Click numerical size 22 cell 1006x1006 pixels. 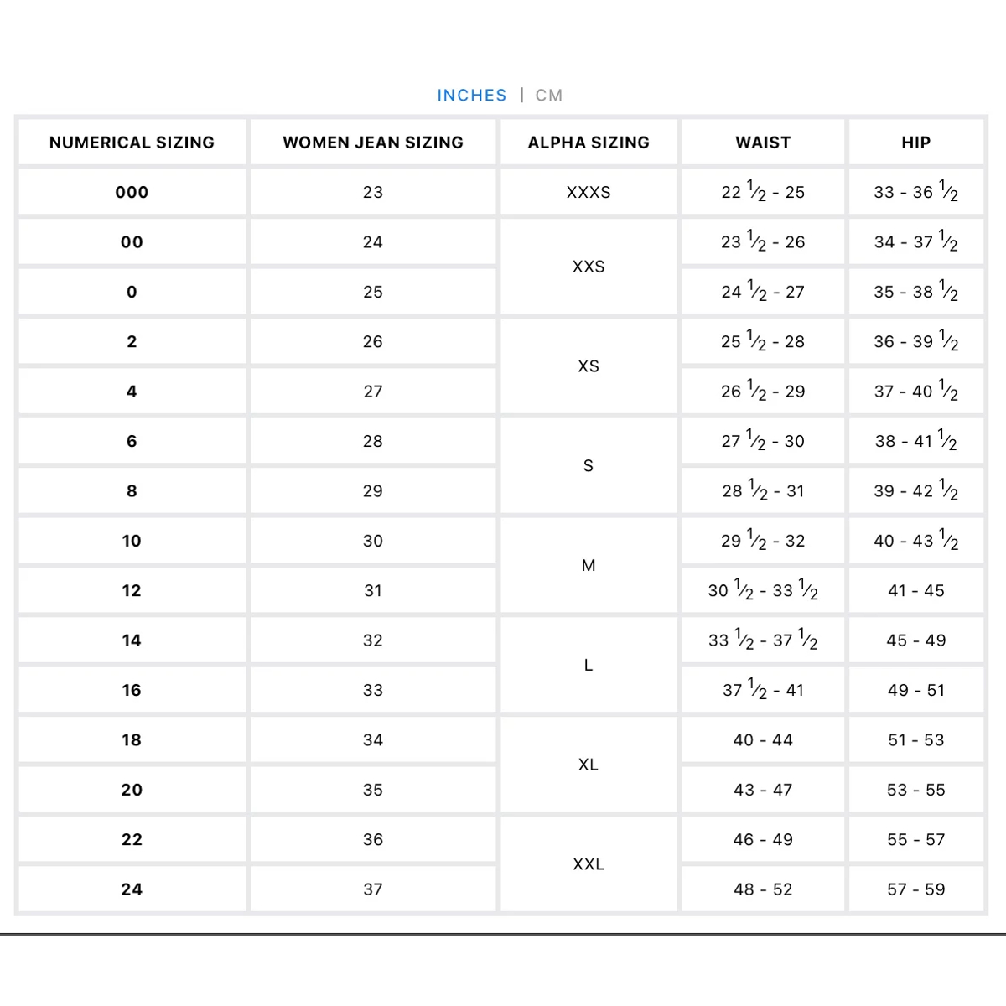pyautogui.click(x=132, y=839)
